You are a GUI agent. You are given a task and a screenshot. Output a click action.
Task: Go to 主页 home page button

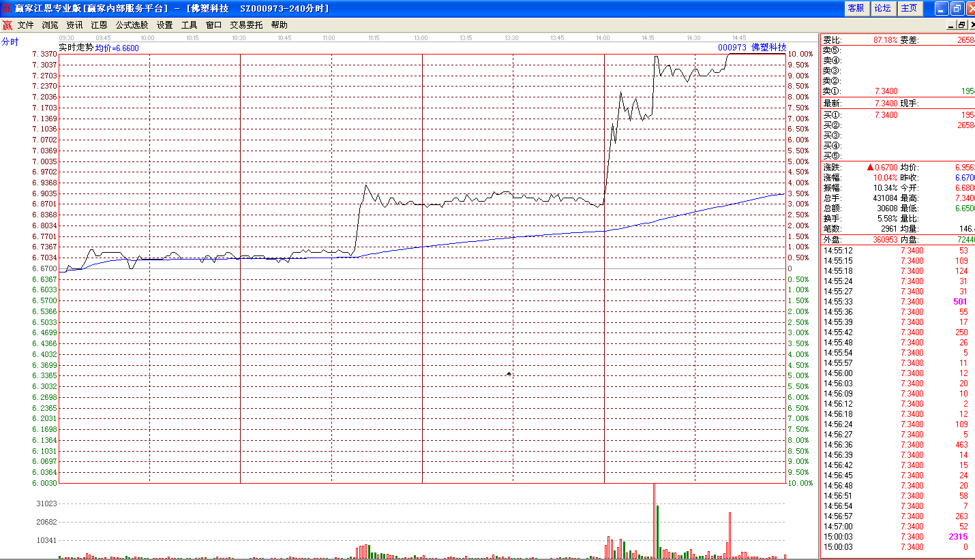click(909, 8)
